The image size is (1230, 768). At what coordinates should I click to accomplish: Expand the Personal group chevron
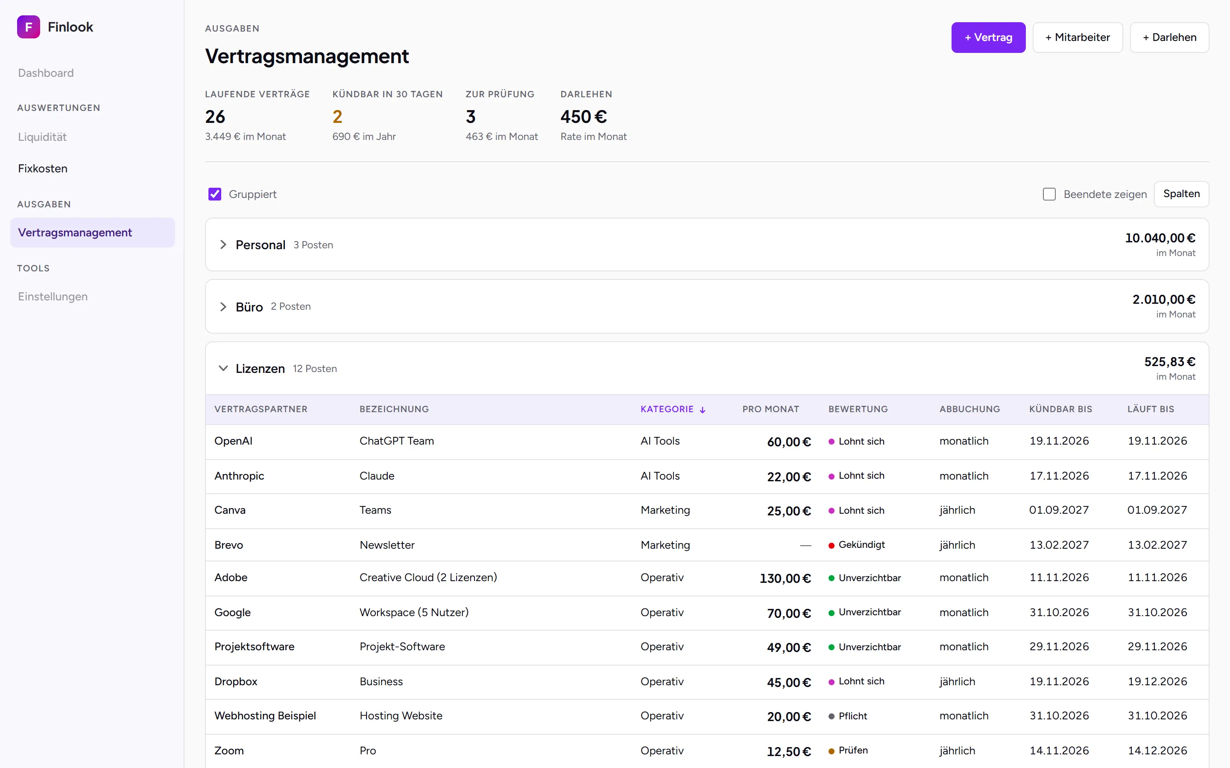click(223, 245)
